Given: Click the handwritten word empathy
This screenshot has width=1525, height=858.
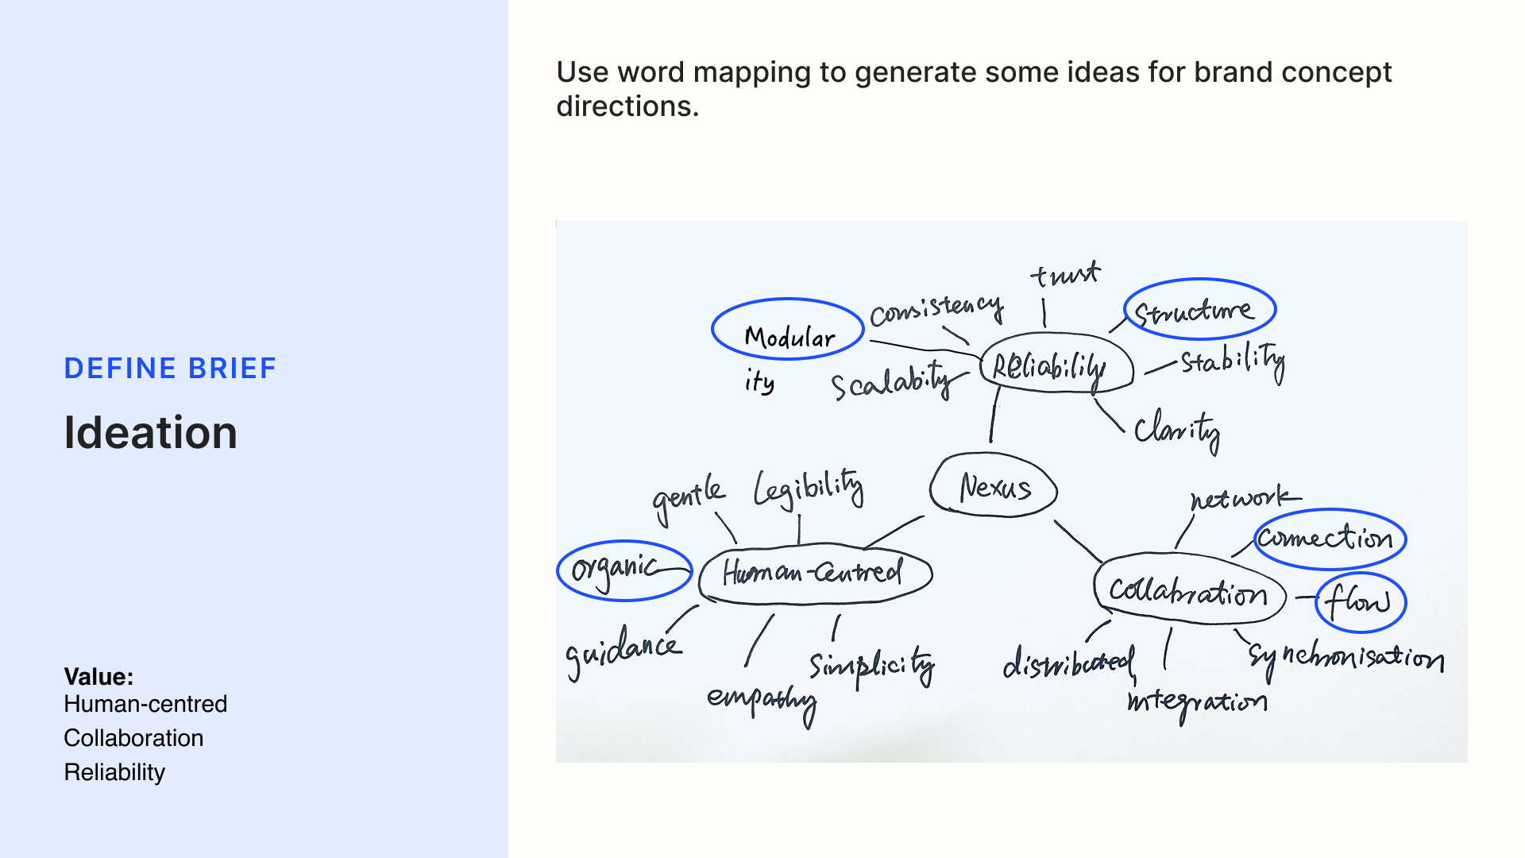Looking at the screenshot, I should [x=762, y=703].
